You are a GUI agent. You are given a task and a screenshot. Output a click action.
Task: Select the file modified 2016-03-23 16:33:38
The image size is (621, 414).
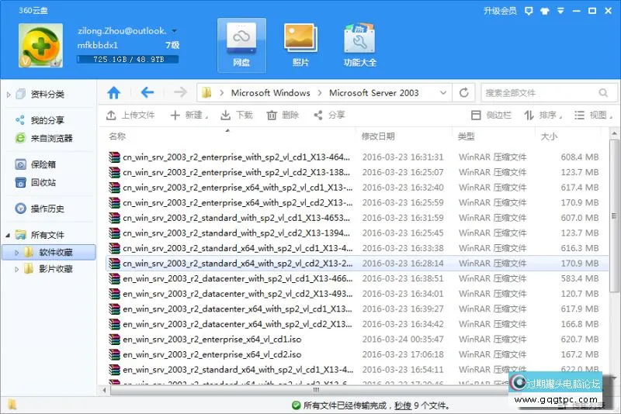[x=356, y=248]
